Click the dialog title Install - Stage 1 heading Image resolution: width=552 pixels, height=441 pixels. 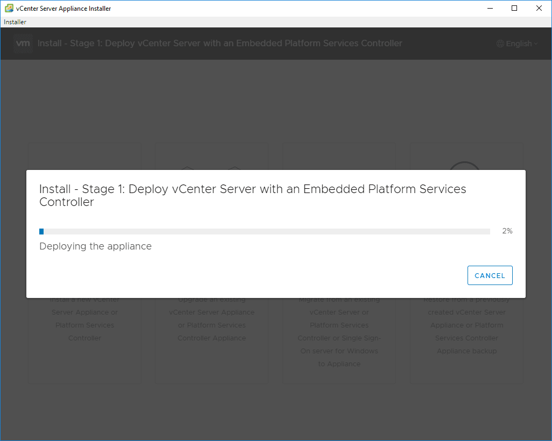pyautogui.click(x=252, y=195)
